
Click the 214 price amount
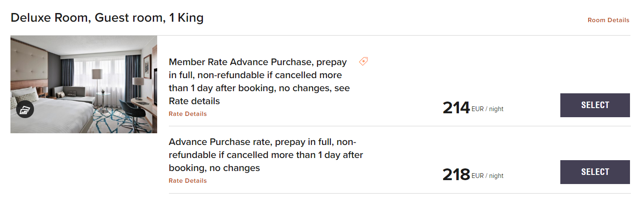coord(456,108)
